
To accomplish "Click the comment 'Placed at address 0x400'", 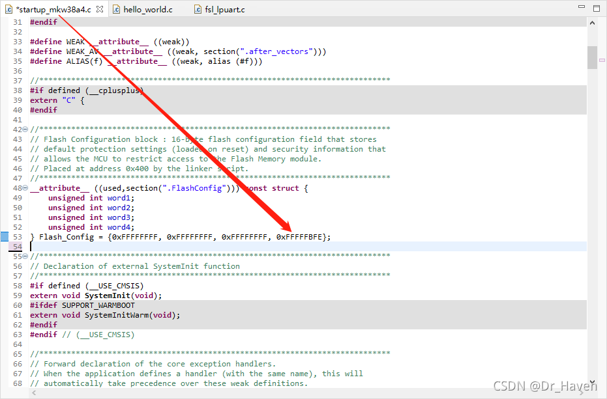I will click(x=96, y=169).
